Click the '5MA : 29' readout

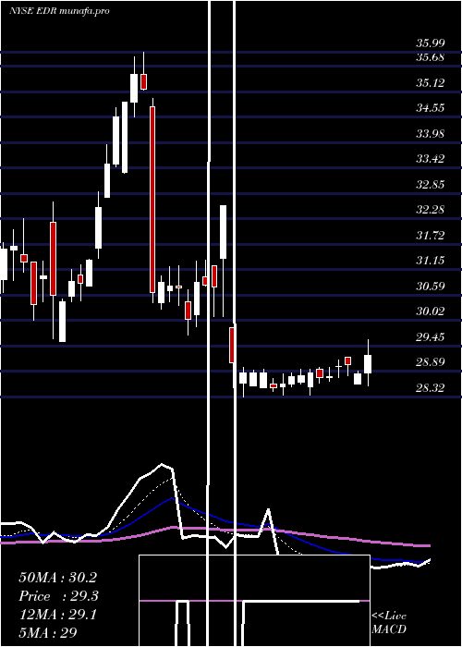(47, 633)
